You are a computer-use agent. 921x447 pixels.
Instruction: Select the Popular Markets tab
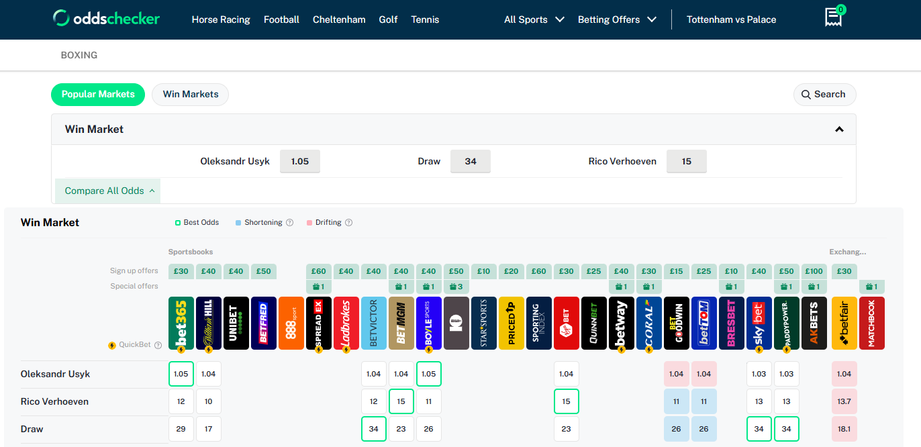coord(98,95)
